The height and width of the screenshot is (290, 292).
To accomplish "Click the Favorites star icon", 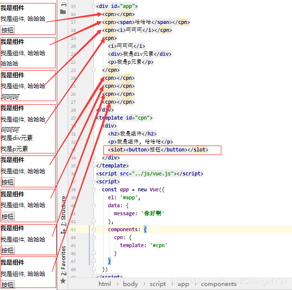I will tap(63, 281).
